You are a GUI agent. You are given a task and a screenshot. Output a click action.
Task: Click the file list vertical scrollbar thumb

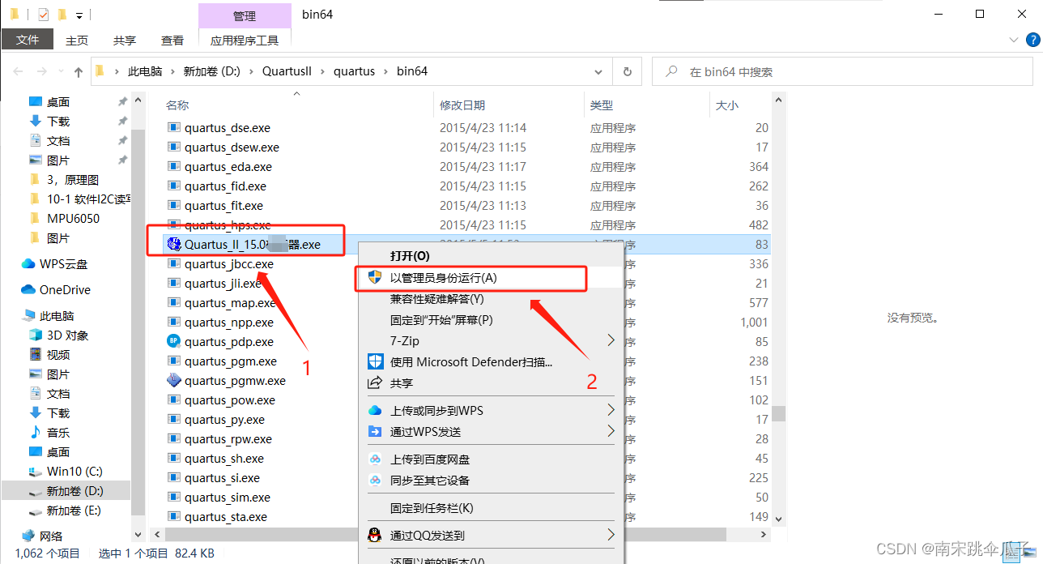[778, 414]
